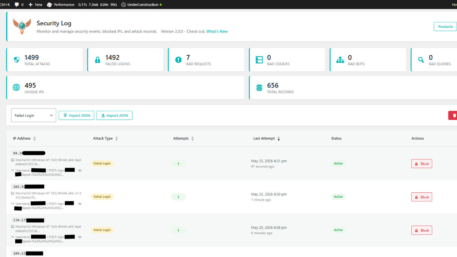Block the 134.179 IP address
Screen dimensions: 457x257
coord(422,230)
